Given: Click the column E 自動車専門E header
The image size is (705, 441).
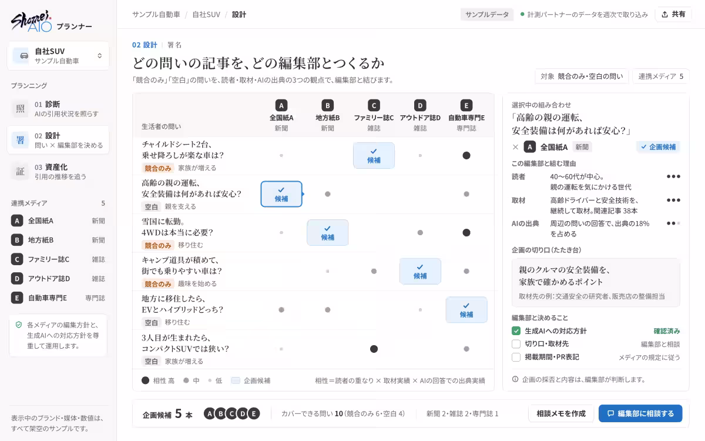Looking at the screenshot, I should [x=466, y=116].
